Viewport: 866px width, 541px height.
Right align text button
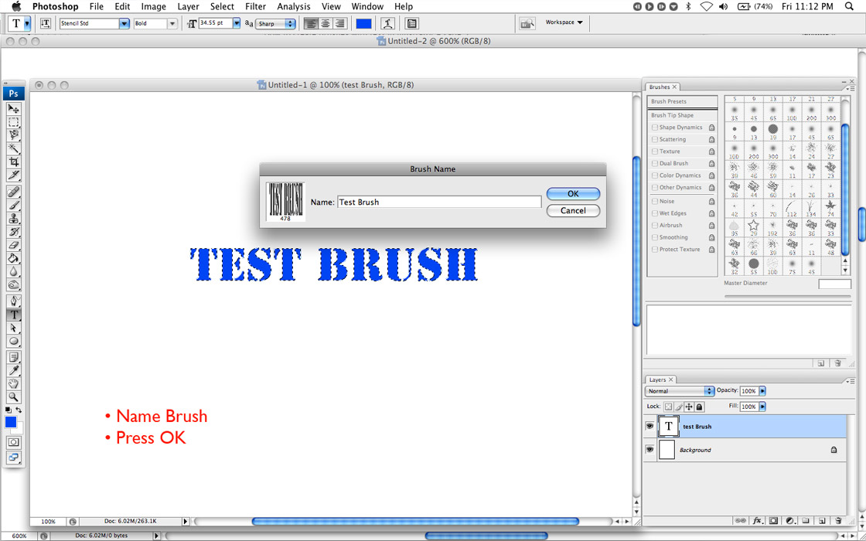pyautogui.click(x=339, y=24)
